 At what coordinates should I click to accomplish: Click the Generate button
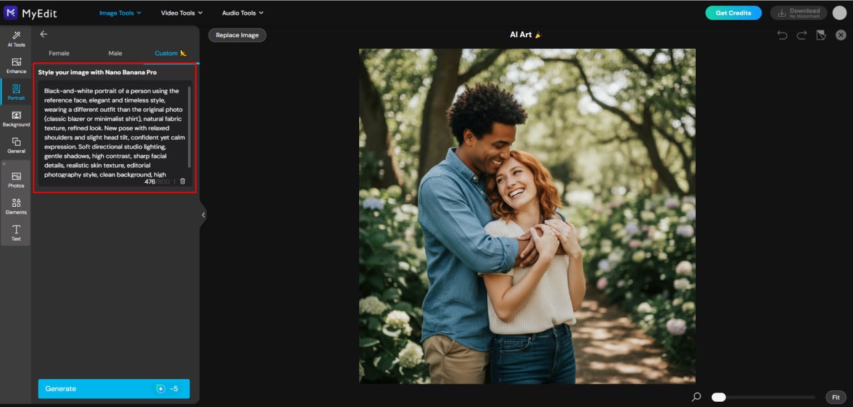(113, 388)
